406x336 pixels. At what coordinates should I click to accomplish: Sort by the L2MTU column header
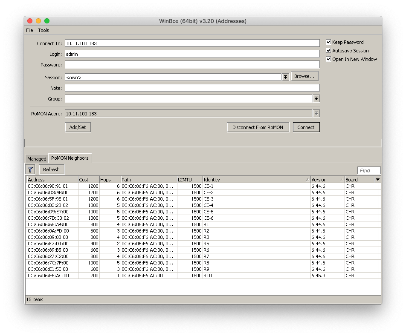coord(190,179)
